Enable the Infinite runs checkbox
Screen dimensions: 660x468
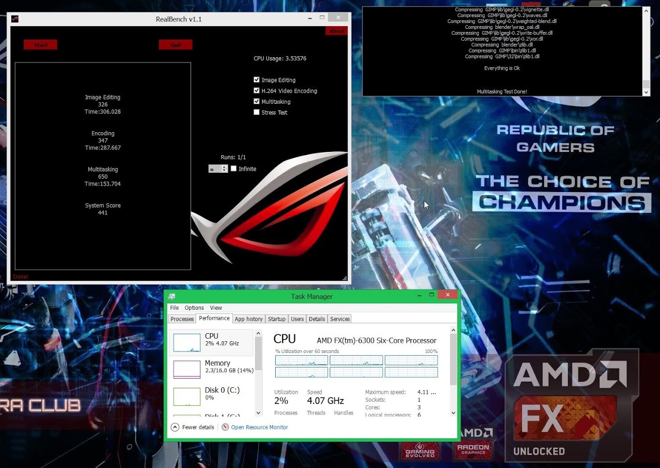[234, 168]
